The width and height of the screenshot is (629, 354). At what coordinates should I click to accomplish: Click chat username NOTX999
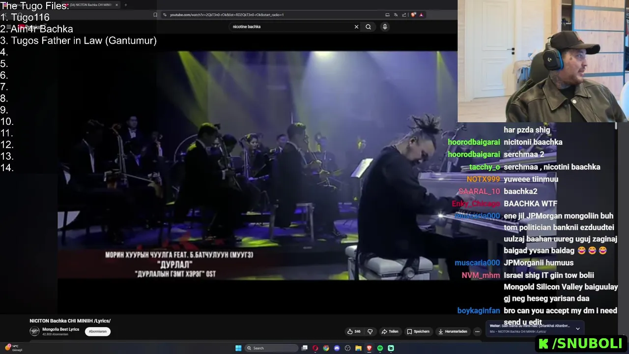click(483, 179)
